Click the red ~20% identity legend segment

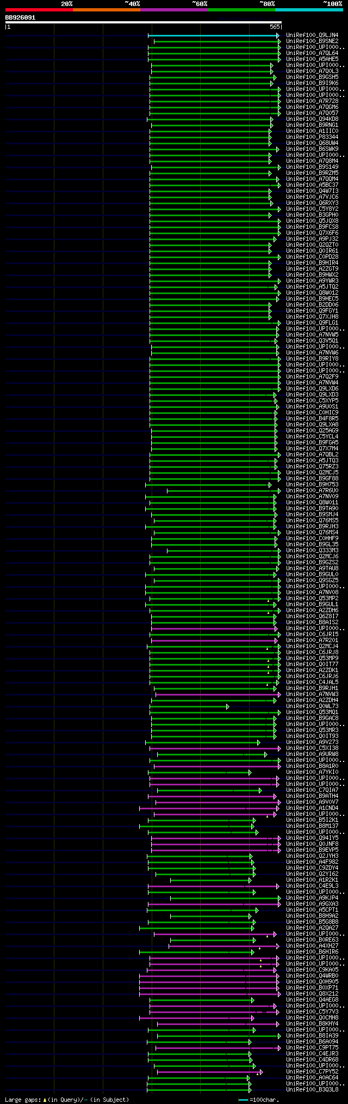[39, 10]
